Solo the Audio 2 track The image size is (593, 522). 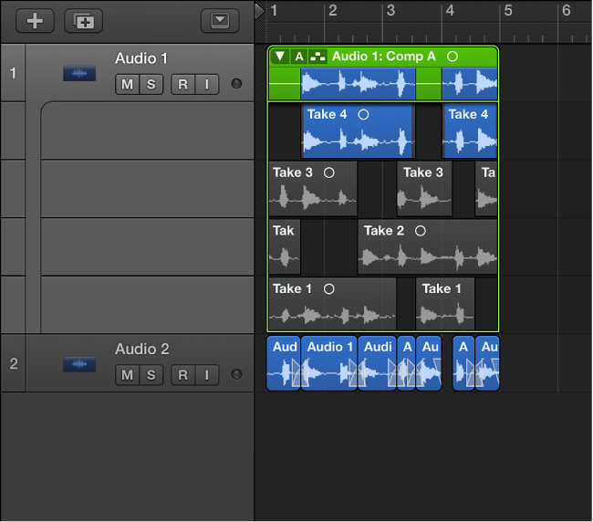click(x=151, y=375)
